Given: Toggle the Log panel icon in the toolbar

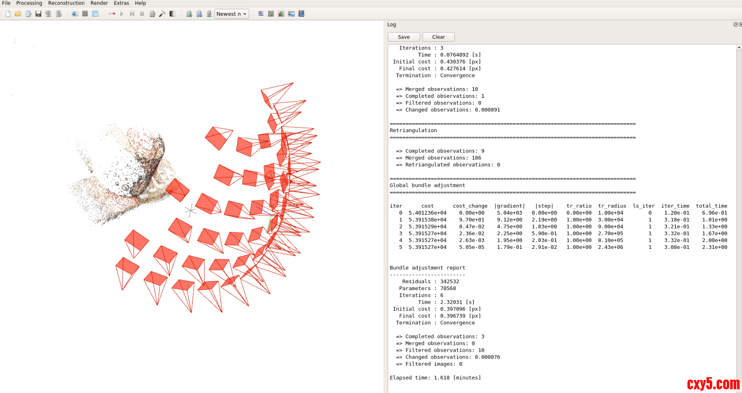Looking at the screenshot, I should tap(261, 14).
